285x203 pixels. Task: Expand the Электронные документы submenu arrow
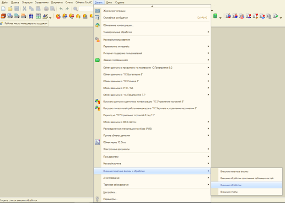point(208,149)
